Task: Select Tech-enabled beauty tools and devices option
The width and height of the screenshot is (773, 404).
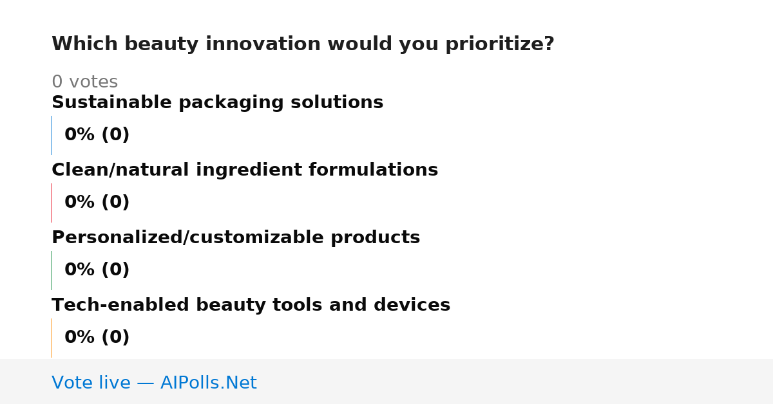Action: click(x=251, y=306)
